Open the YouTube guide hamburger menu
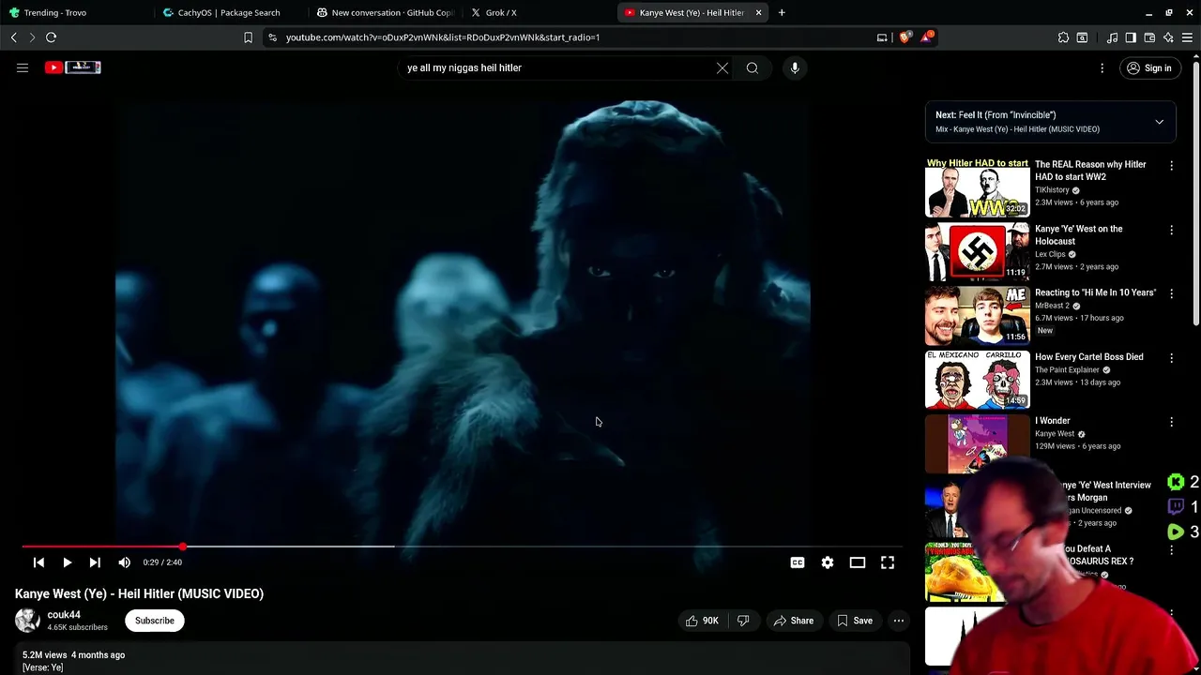The width and height of the screenshot is (1201, 675). click(23, 67)
